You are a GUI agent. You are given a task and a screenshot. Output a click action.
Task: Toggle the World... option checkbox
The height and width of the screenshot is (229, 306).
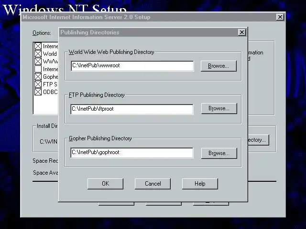pos(38,54)
